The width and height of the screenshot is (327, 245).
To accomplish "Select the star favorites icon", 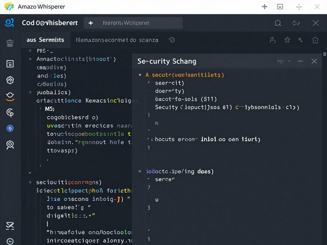I will [x=287, y=40].
